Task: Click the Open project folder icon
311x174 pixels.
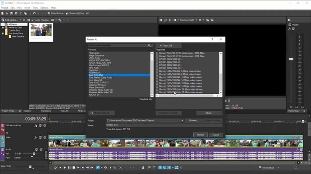Action: [x=7, y=13]
